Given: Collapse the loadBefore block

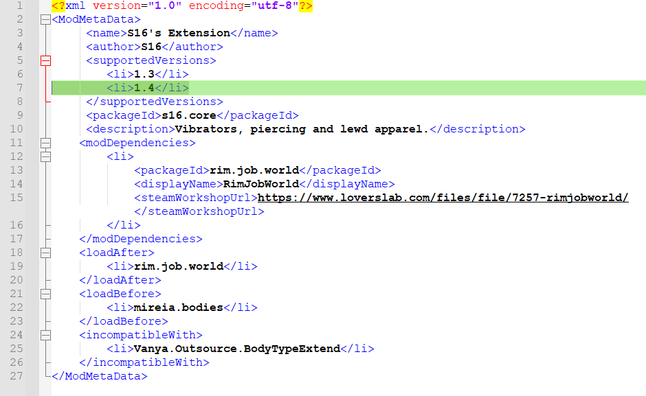Looking at the screenshot, I should pos(45,294).
